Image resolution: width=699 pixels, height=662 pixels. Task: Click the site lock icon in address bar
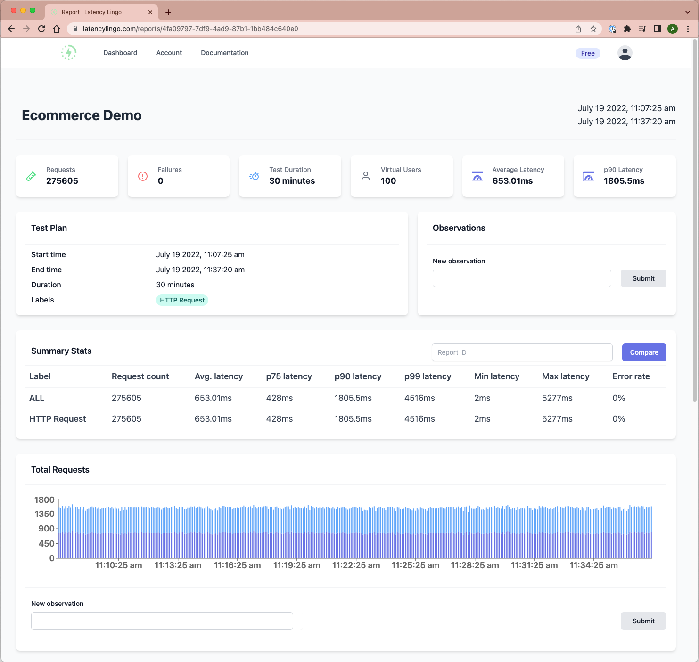click(75, 29)
